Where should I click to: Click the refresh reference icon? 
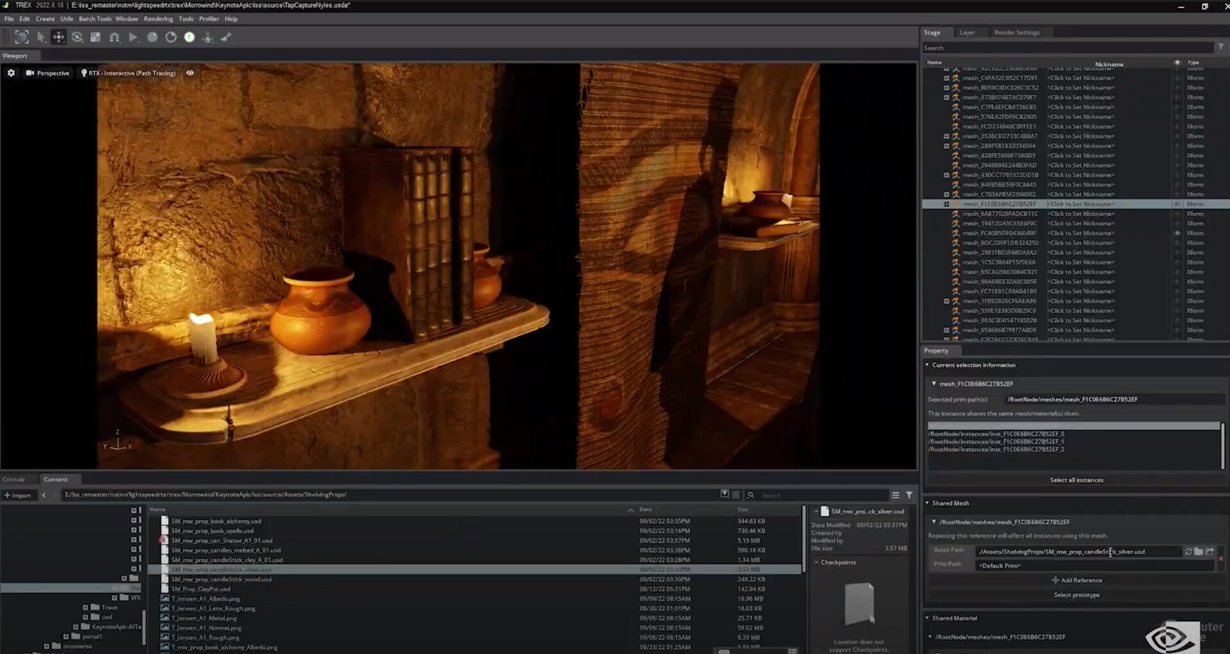click(1188, 552)
